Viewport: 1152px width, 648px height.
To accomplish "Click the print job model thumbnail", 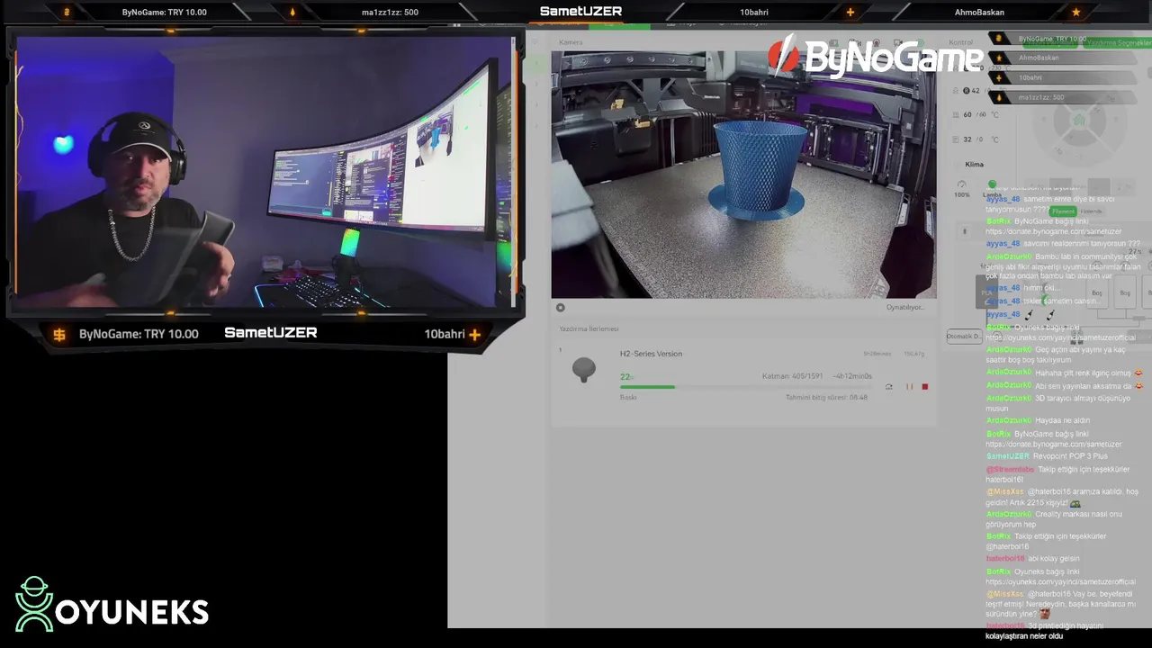I will click(584, 370).
